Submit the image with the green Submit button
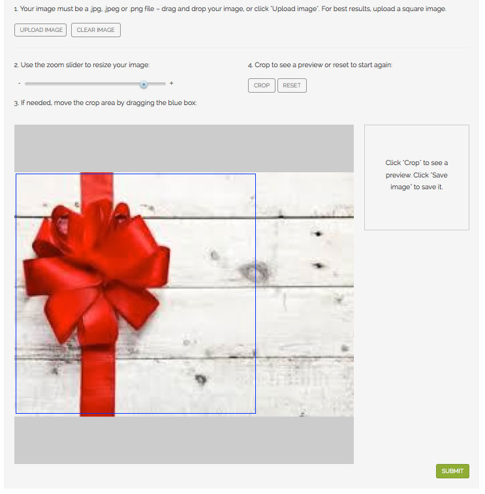This screenshot has width=485, height=494. tap(452, 471)
